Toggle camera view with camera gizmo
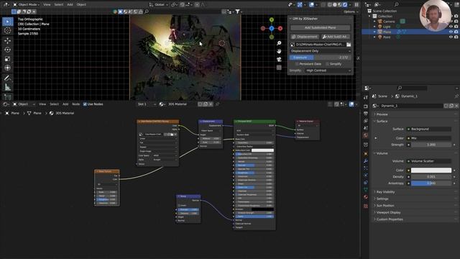This screenshot has height=259, width=460. 279,59
